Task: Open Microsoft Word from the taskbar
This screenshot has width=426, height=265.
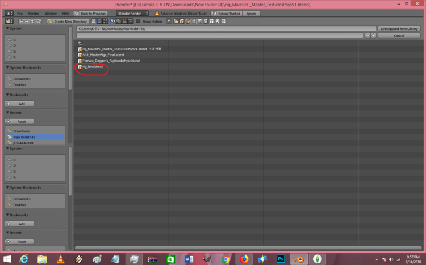Action: pos(189,259)
